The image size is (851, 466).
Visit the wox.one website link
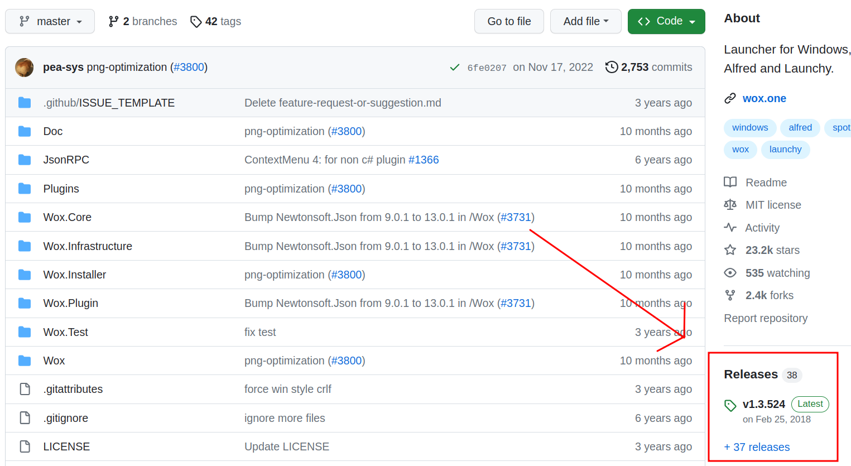[x=765, y=99]
